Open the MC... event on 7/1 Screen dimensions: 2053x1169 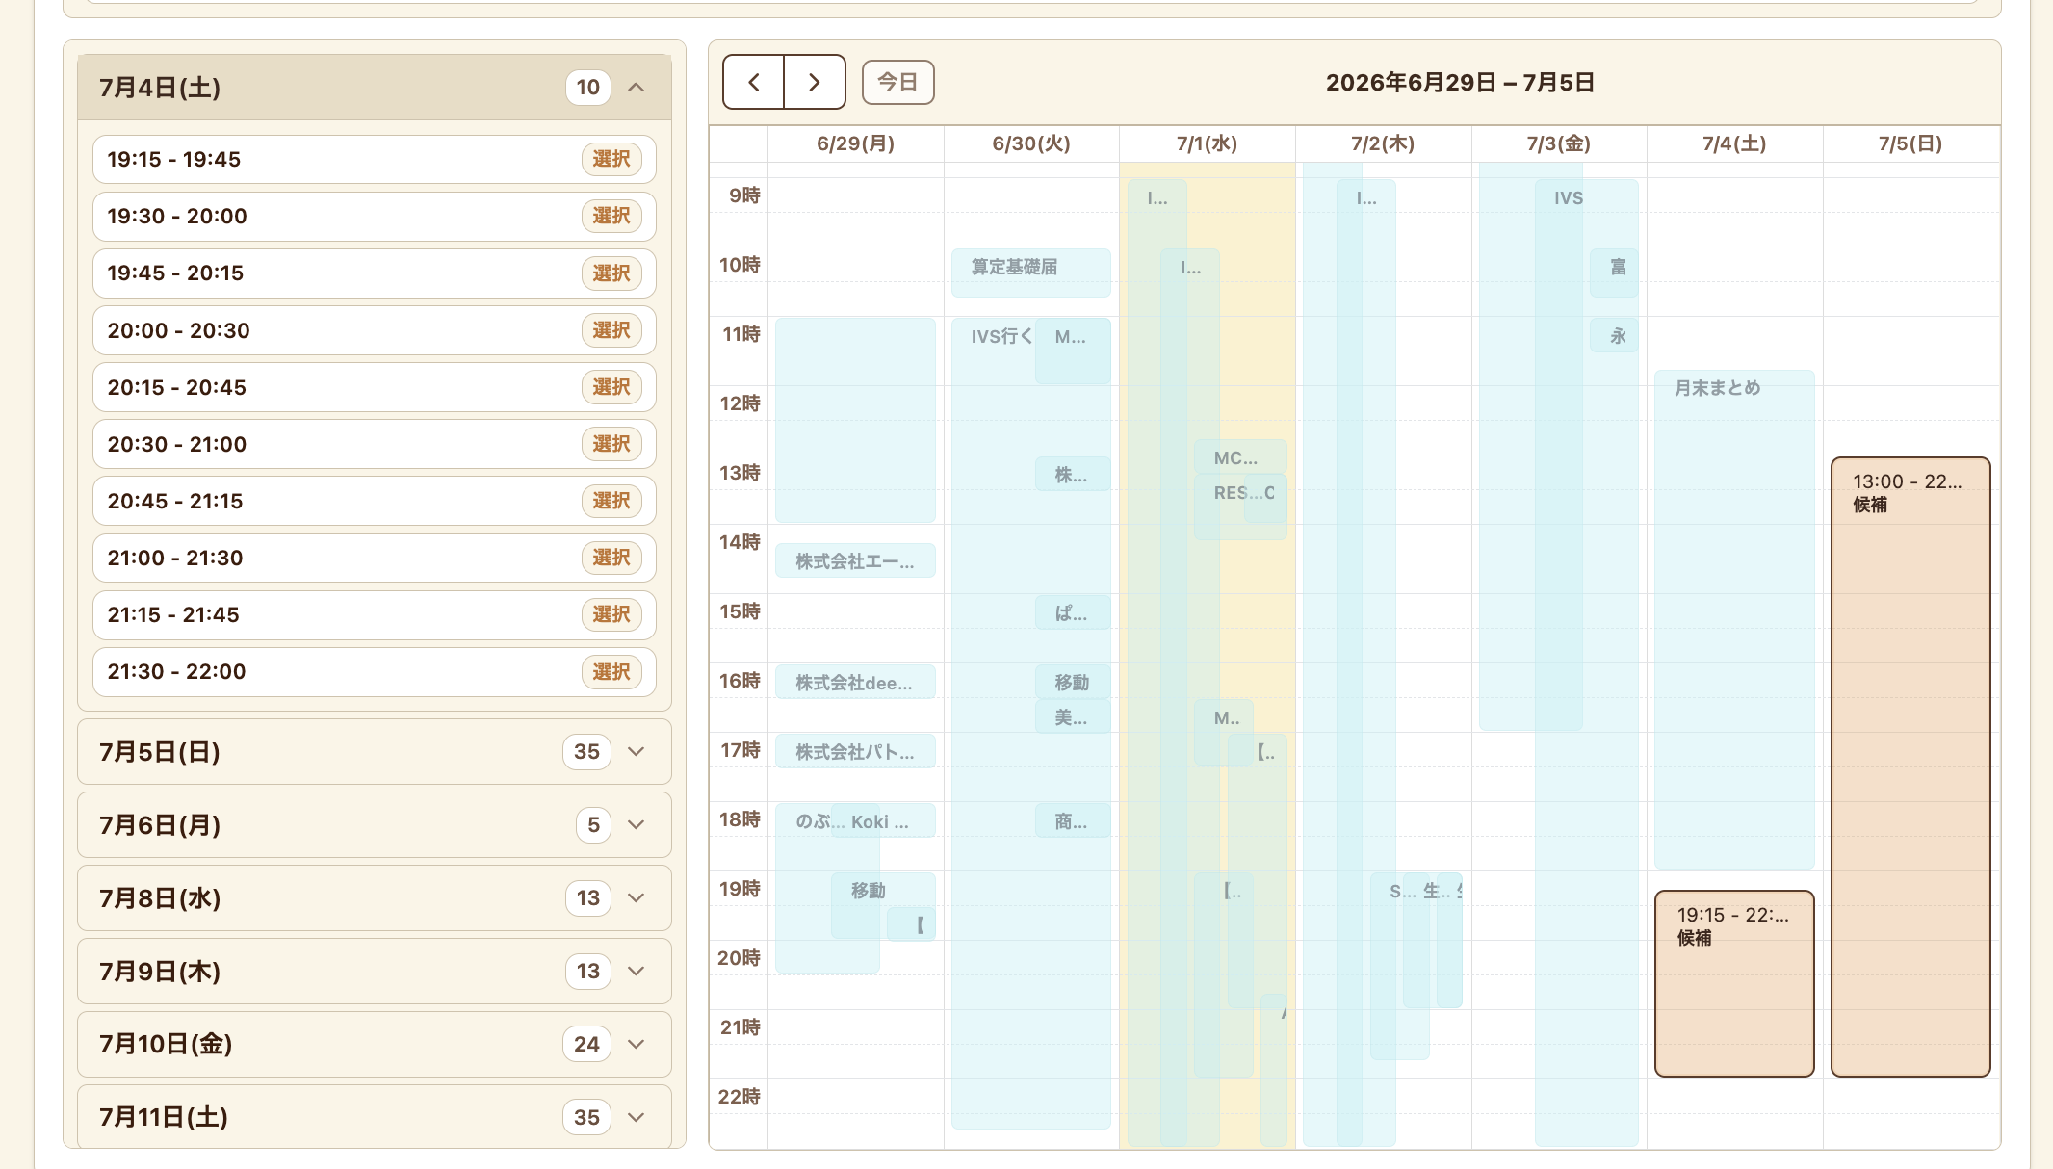1240,457
